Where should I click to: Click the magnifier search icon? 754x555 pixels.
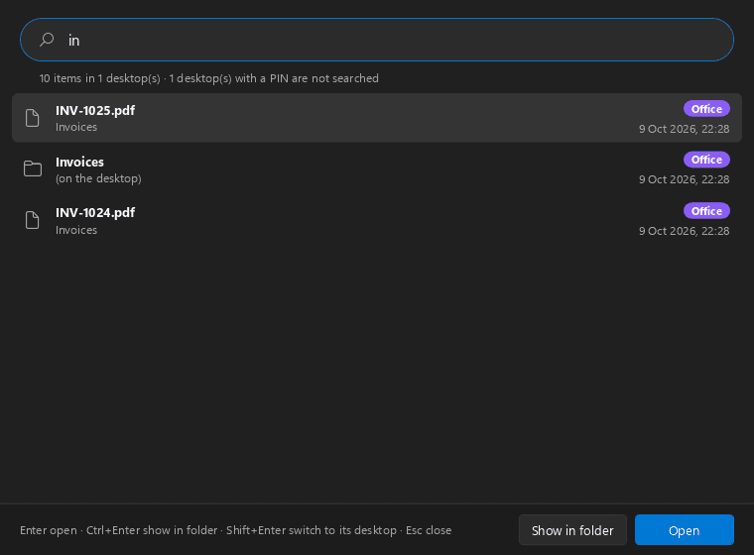click(x=47, y=40)
